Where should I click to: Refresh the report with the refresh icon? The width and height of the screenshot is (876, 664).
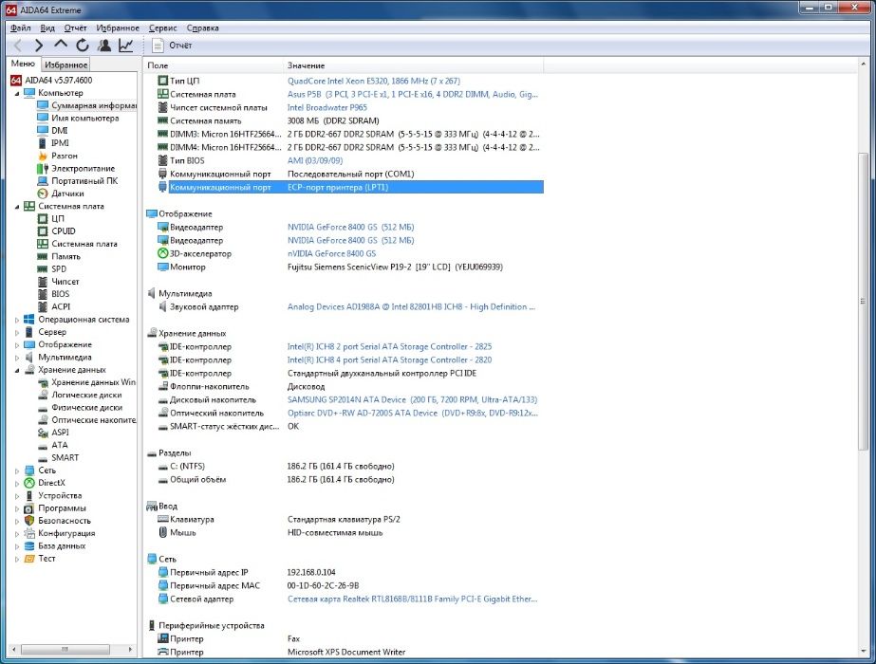83,46
